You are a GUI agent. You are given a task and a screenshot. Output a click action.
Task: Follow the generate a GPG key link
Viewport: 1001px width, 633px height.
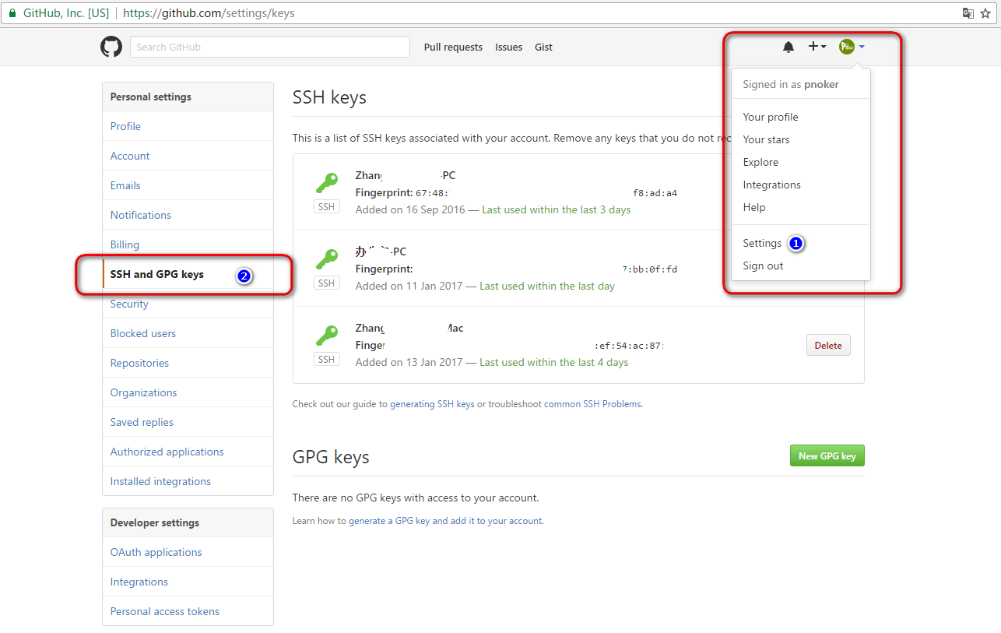tap(389, 521)
